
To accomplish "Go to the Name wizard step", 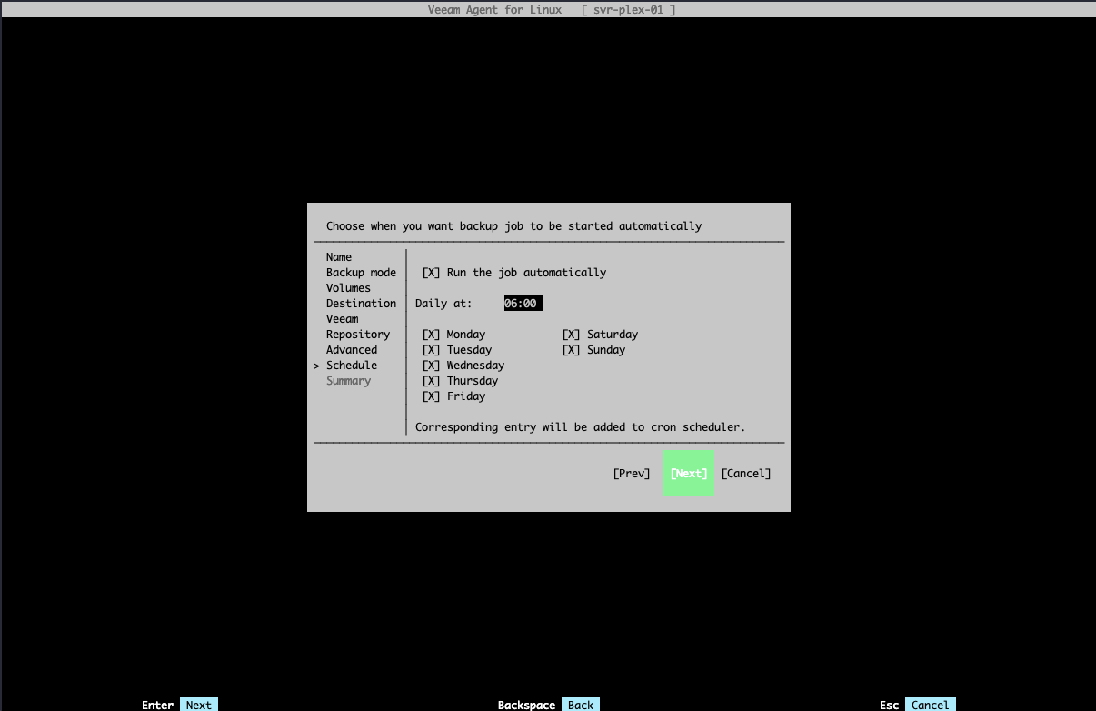I will click(x=339, y=257).
